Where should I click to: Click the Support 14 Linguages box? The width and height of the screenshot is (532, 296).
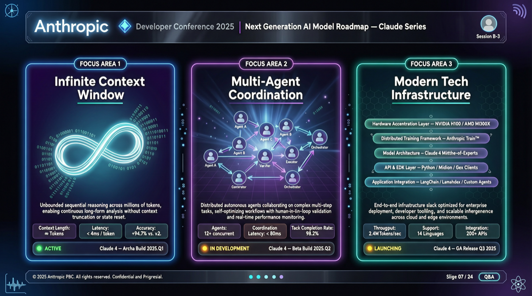pos(431,231)
